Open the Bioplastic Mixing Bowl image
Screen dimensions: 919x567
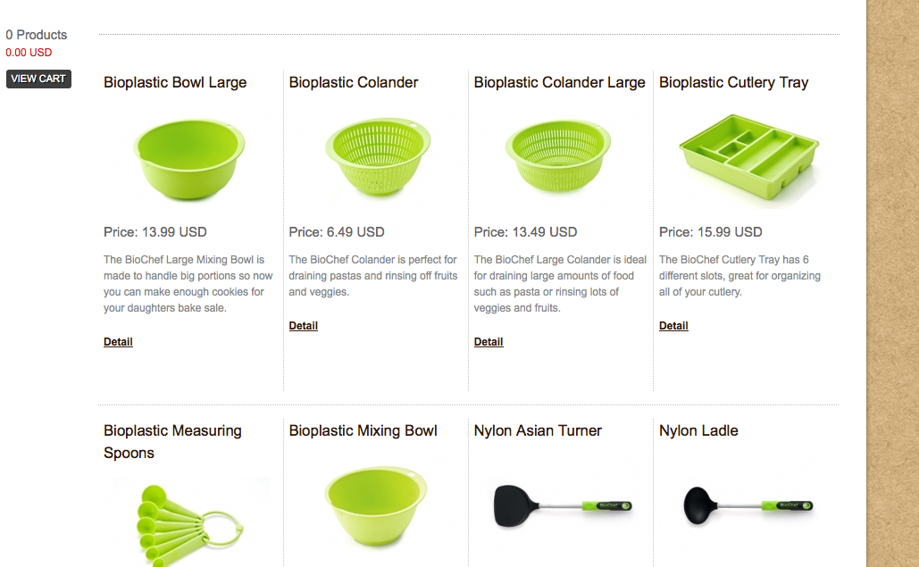pos(376,509)
